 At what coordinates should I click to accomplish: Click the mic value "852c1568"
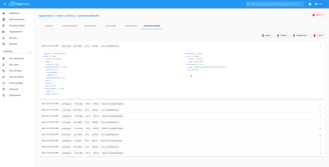pyautogui.click(x=195, y=70)
